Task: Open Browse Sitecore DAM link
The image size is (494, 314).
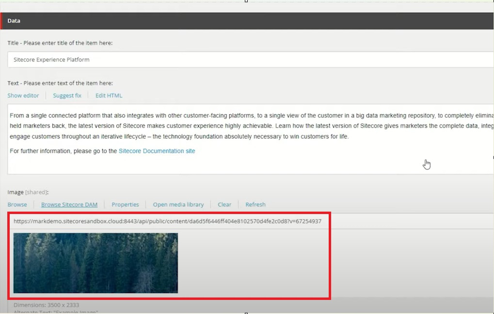Action: coord(69,205)
